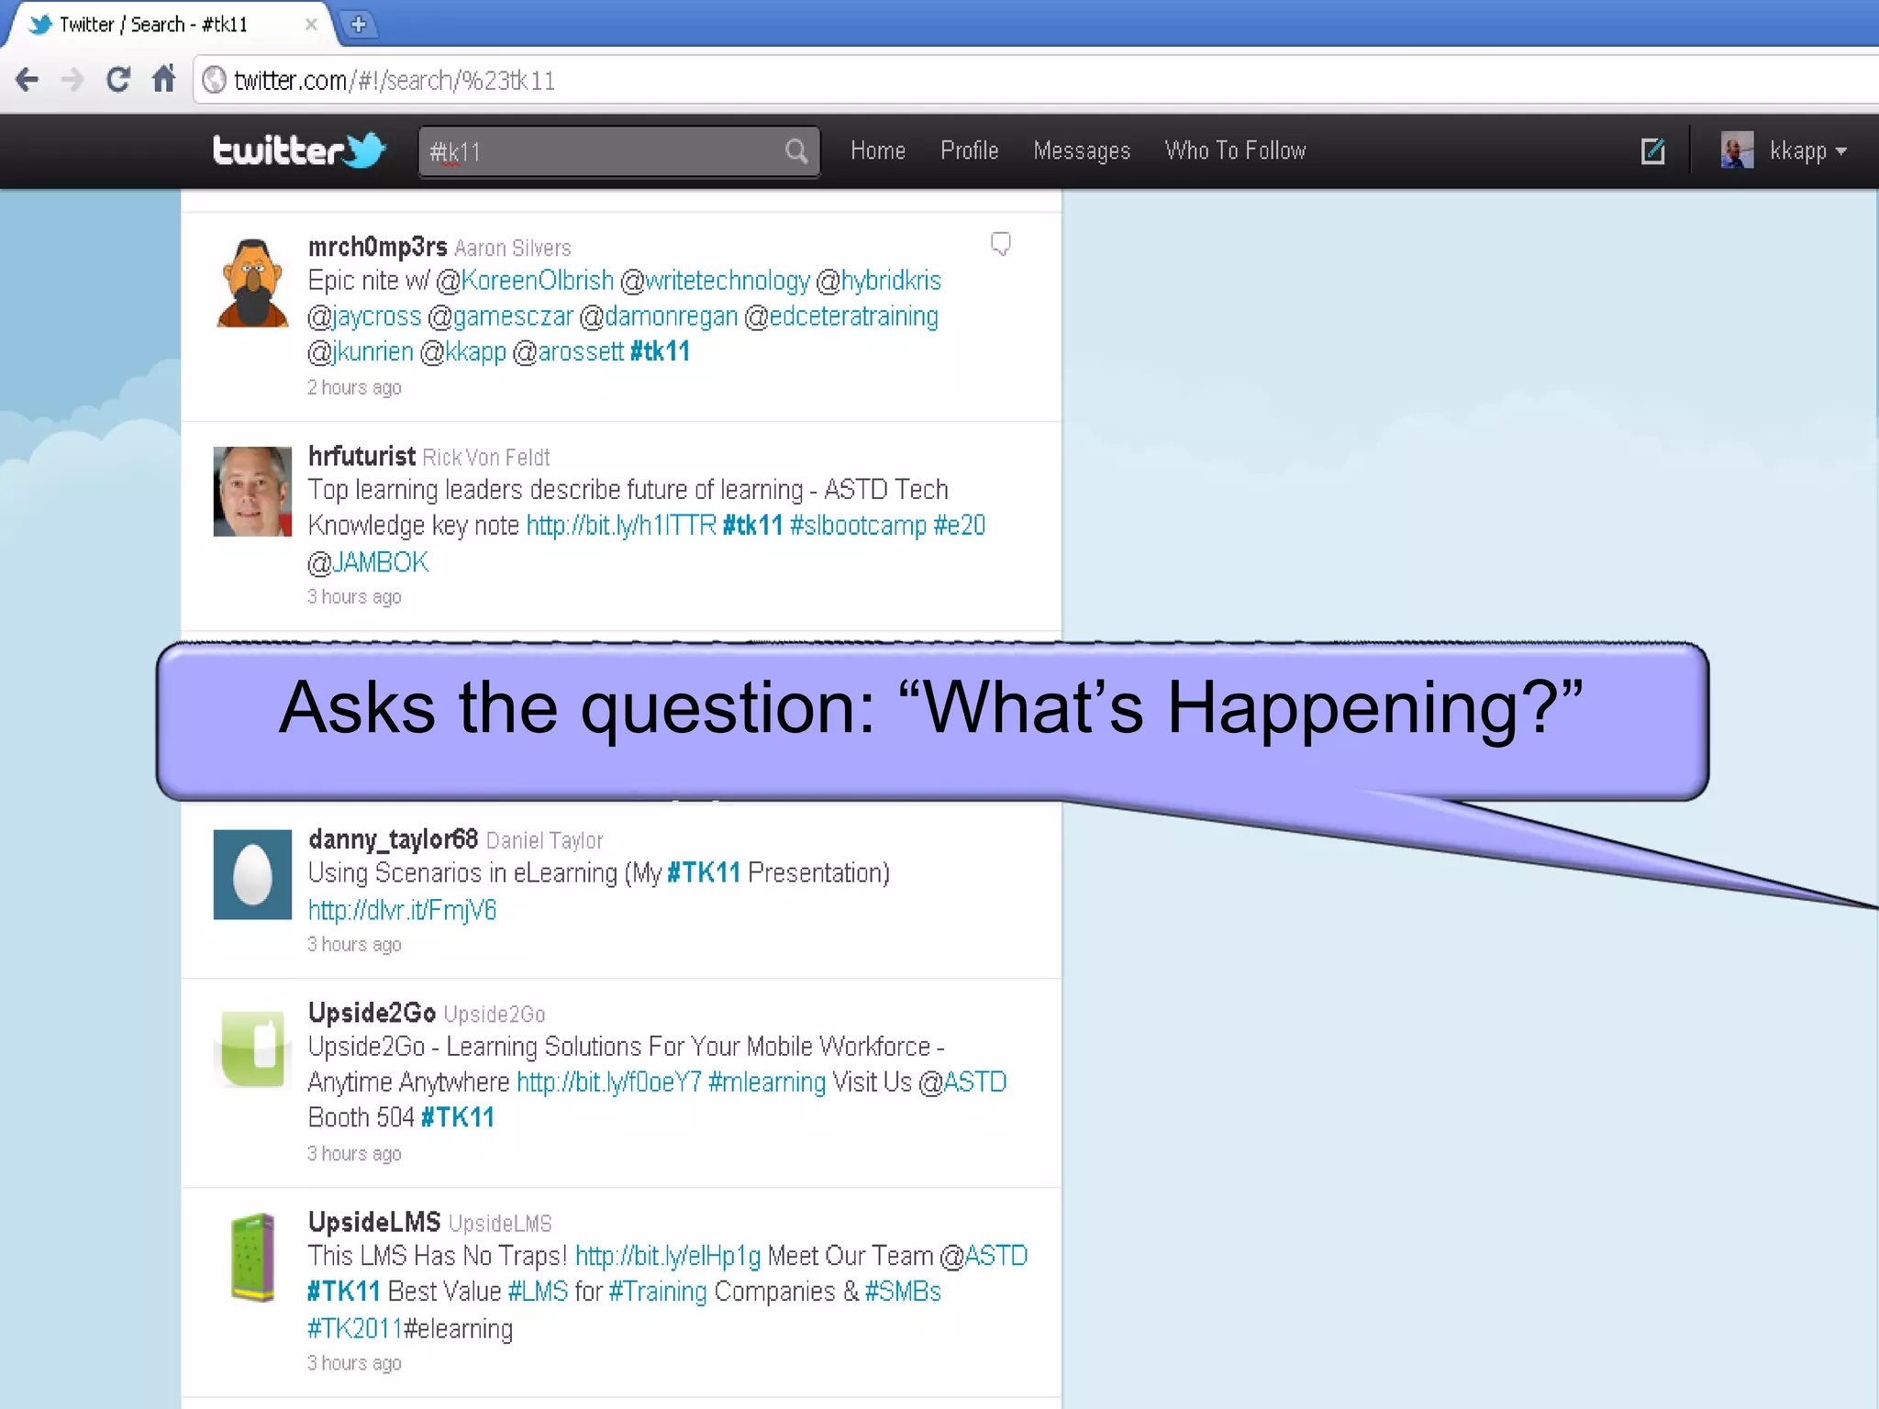Viewport: 1879px width, 1409px height.
Task: Click the conversation bubble icon on mrch0mp3rs tweet
Action: [x=1000, y=243]
